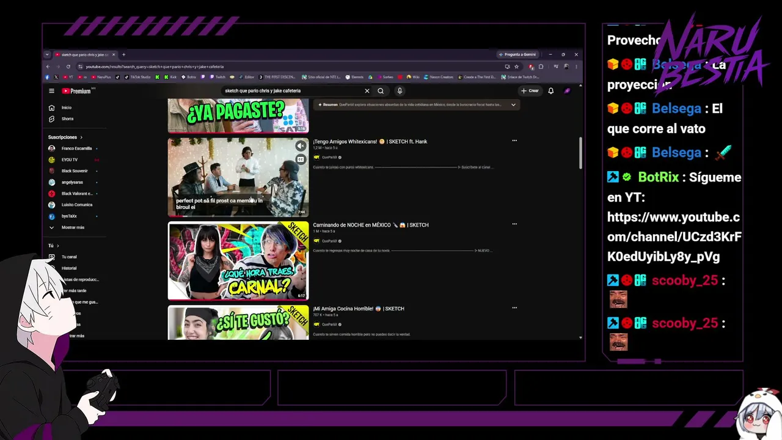The image size is (782, 440).
Task: Open the QueParió channel avatar under Tengo Amigos Whitexicans
Action: (316, 157)
